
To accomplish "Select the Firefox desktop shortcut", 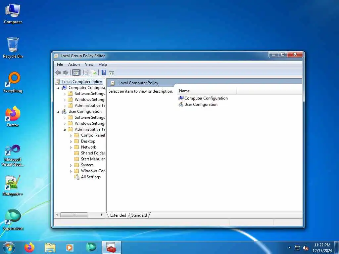I will 13,117.
